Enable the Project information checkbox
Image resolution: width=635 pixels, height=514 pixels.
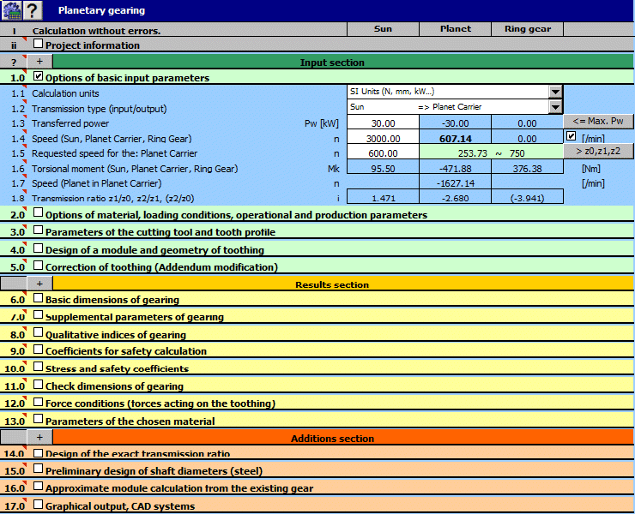[x=38, y=45]
